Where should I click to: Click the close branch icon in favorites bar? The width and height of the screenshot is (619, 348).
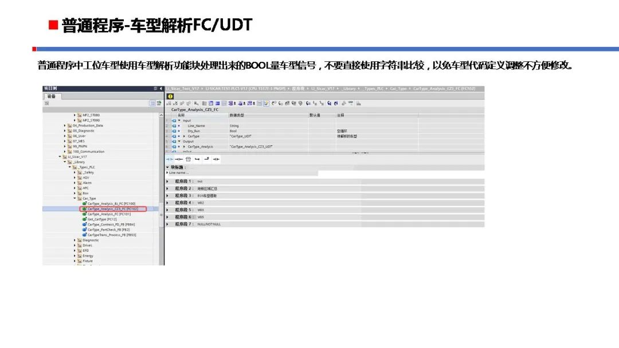[207, 160]
